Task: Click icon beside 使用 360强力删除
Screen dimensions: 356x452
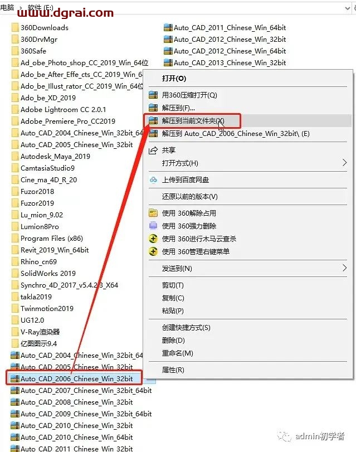Action: pyautogui.click(x=153, y=226)
